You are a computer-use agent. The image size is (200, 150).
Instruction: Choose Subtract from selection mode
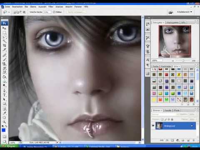coord(21,12)
